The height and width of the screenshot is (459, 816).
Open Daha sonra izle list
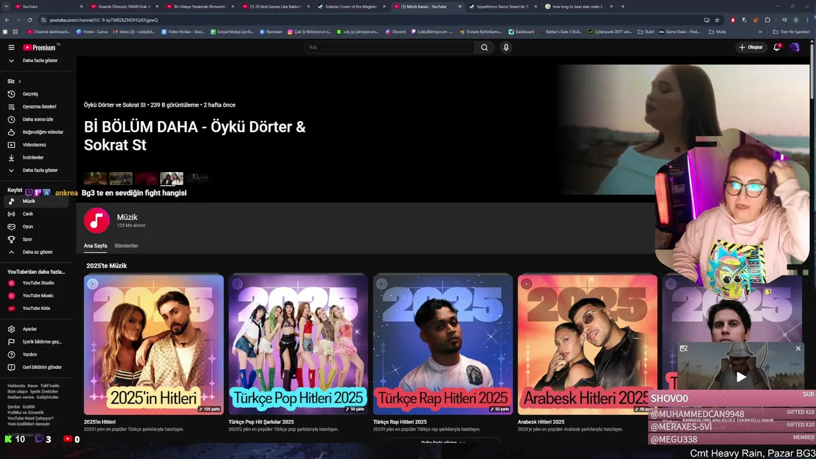(37, 119)
